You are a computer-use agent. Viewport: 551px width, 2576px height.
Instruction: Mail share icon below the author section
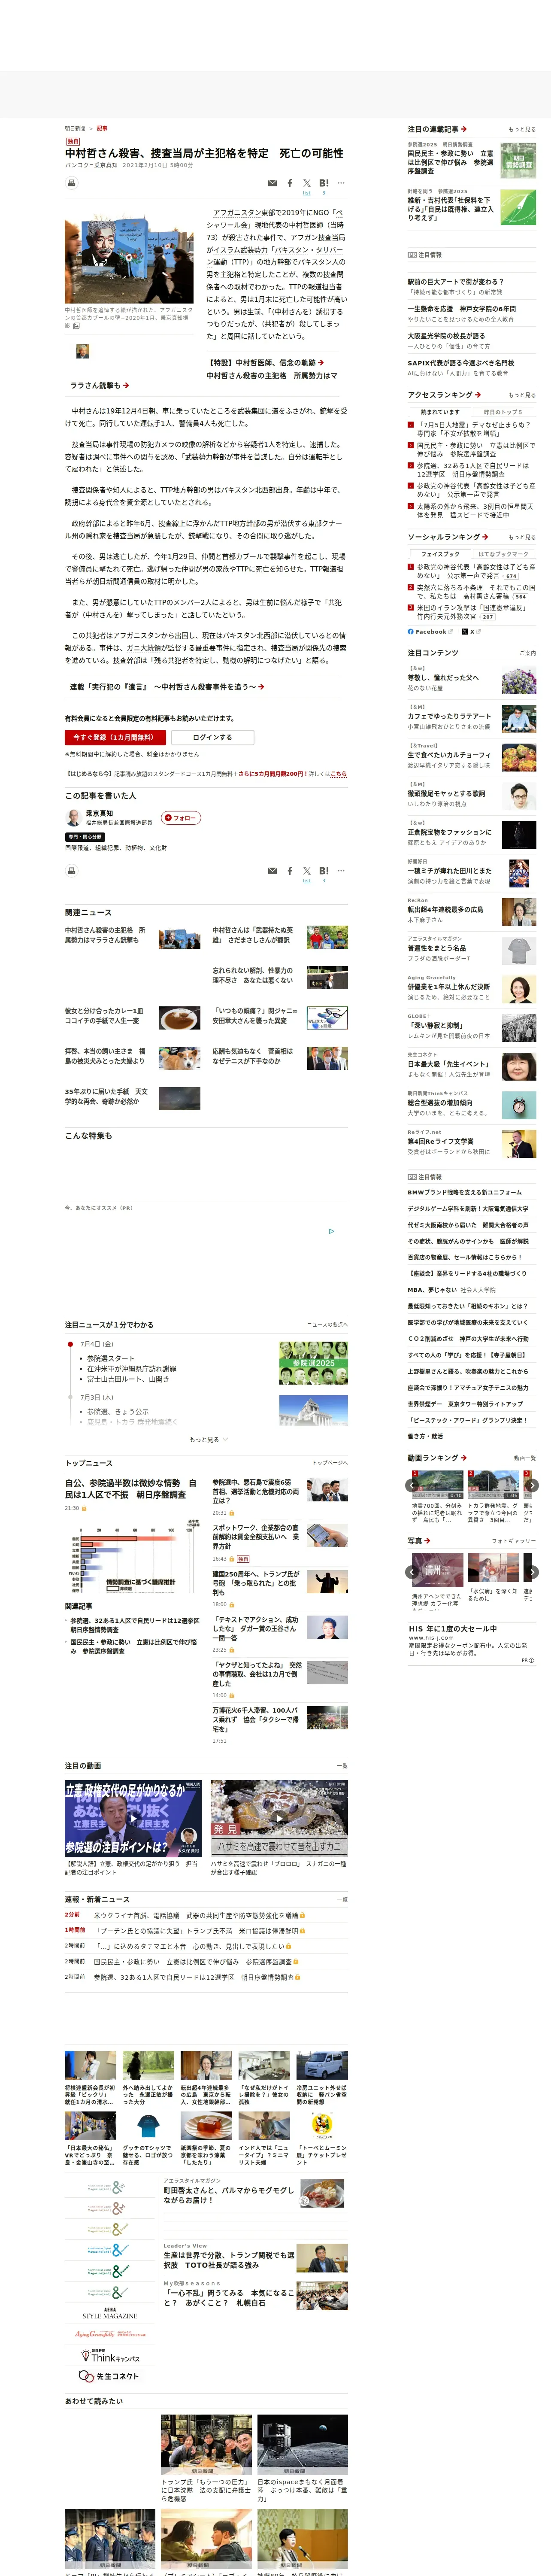click(272, 871)
